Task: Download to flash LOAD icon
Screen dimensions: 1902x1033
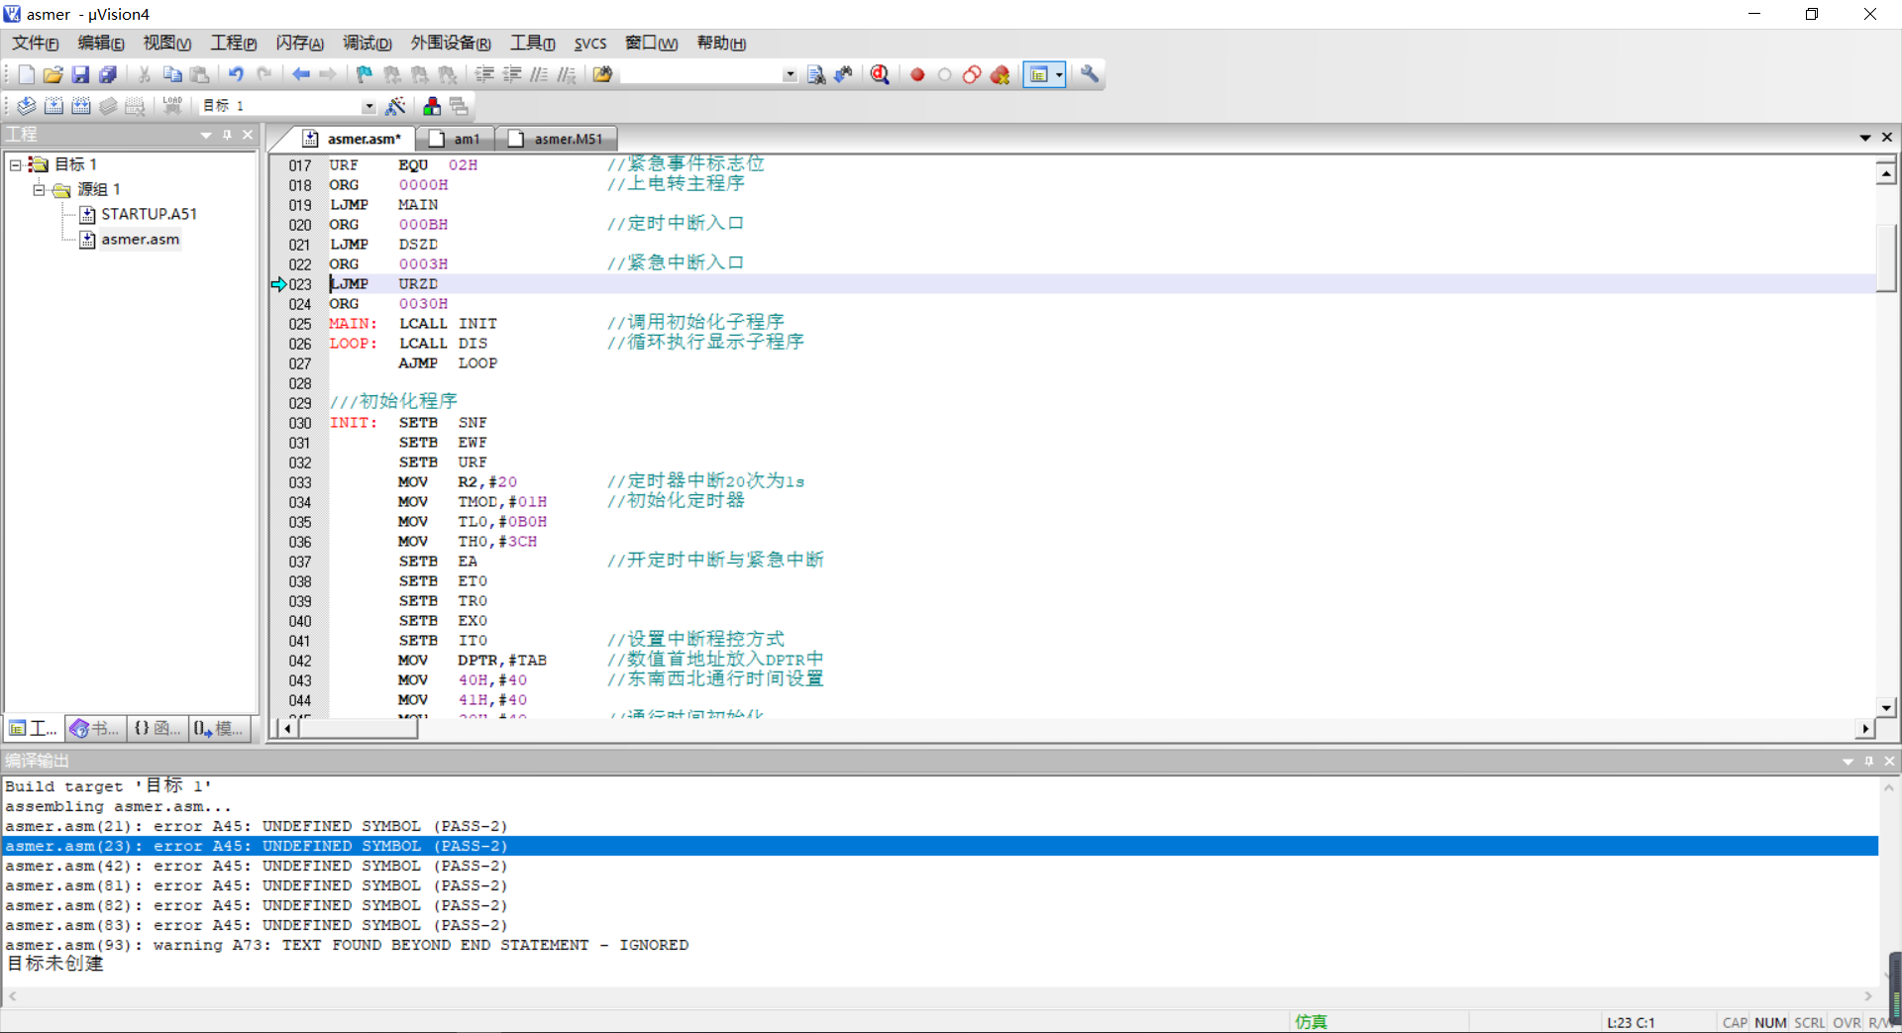Action: pyautogui.click(x=172, y=105)
